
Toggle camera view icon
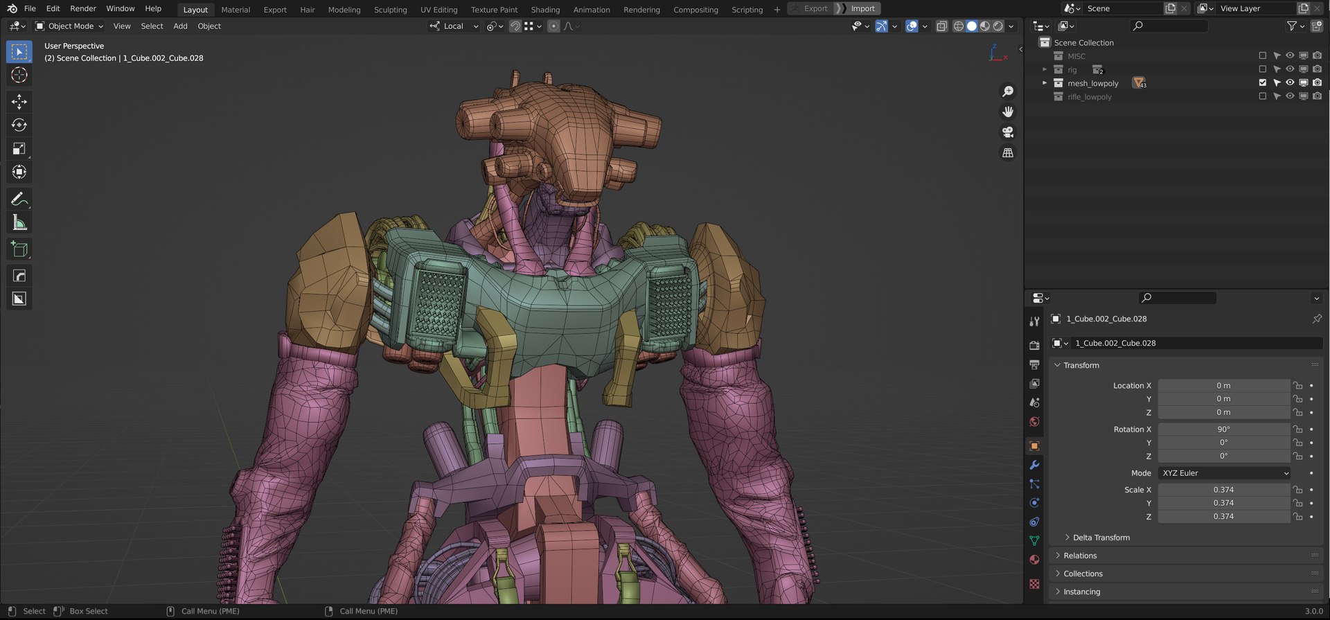[1008, 132]
